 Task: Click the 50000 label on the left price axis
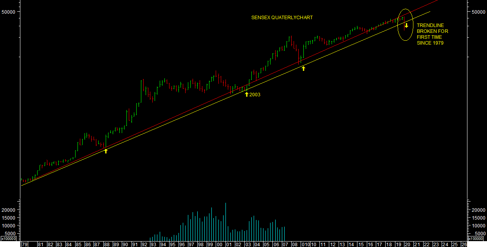[x=9, y=12]
